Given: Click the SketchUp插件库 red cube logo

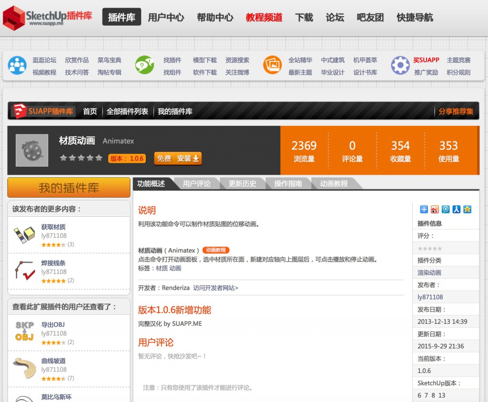Looking at the screenshot, I should click(x=13, y=18).
